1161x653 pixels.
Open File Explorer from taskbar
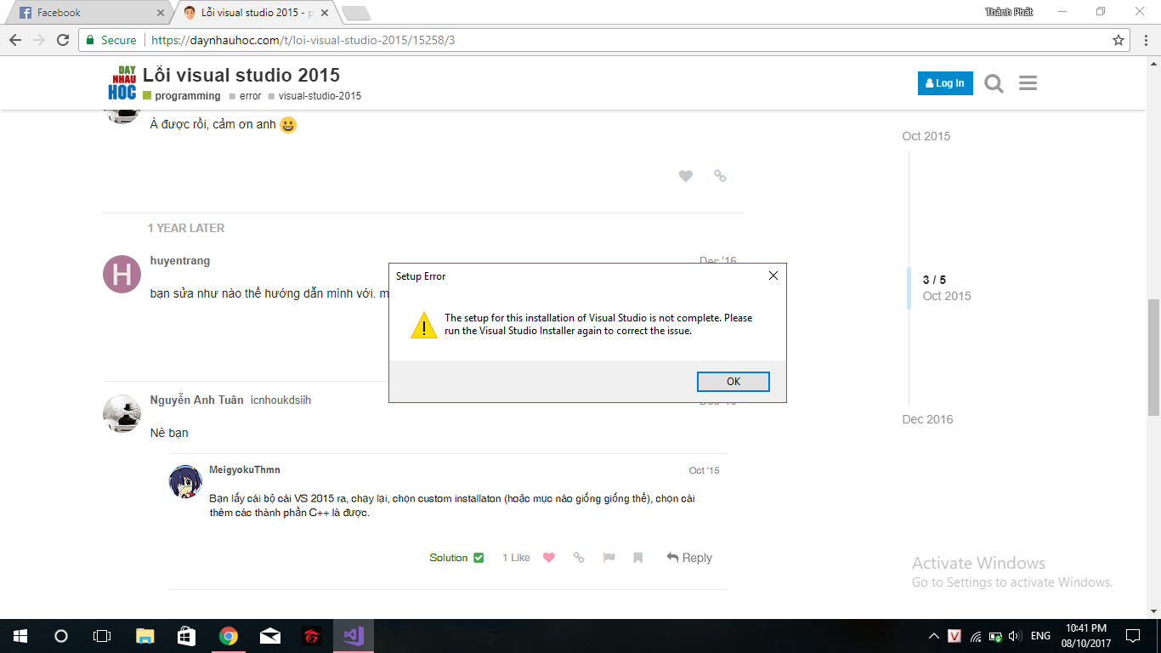pyautogui.click(x=145, y=636)
